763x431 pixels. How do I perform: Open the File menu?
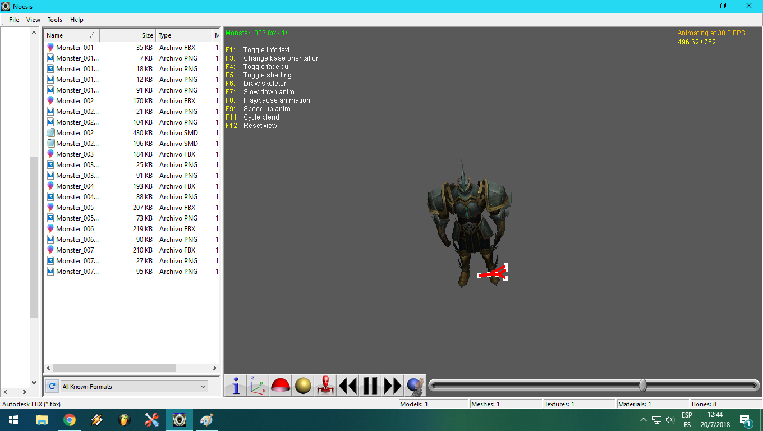click(x=14, y=20)
